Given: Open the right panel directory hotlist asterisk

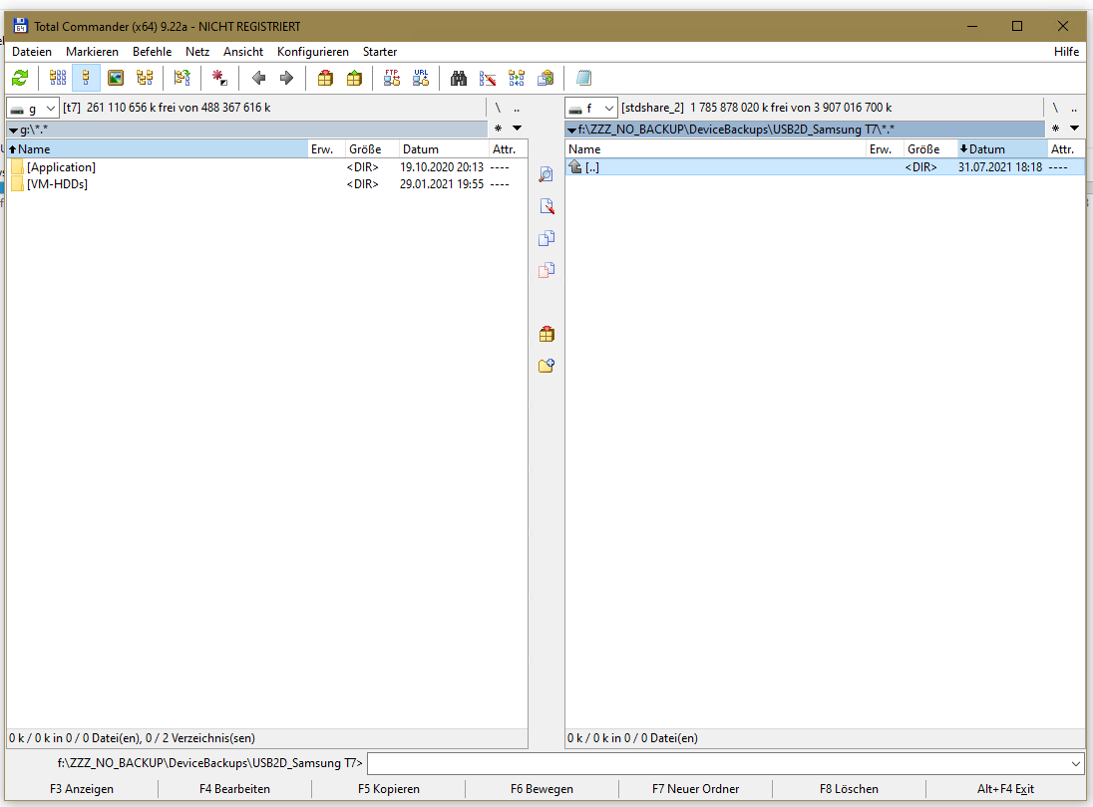Looking at the screenshot, I should 1055,129.
